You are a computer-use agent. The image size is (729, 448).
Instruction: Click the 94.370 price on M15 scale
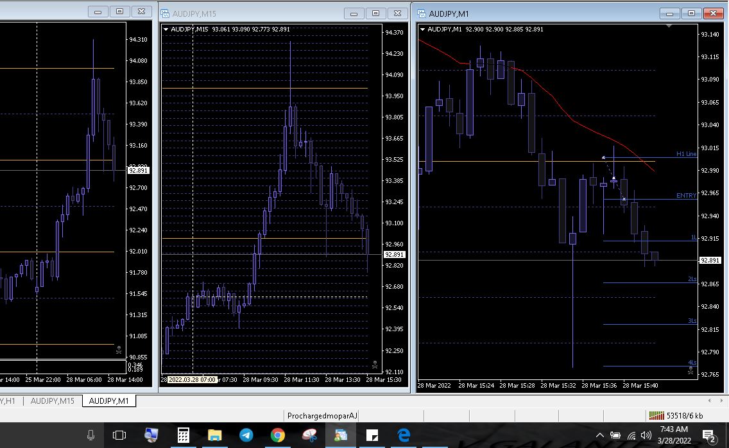click(x=394, y=33)
